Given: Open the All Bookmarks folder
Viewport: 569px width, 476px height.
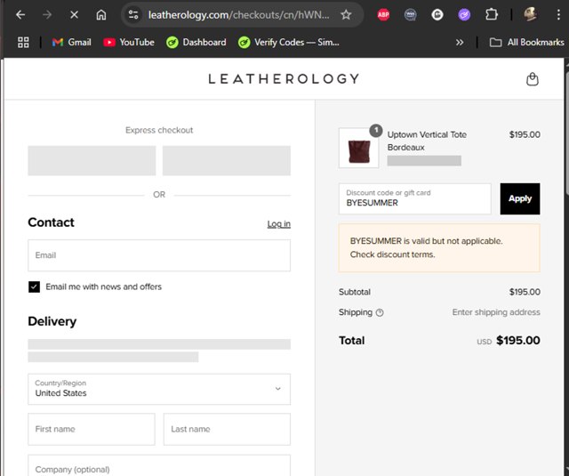Looking at the screenshot, I should tap(527, 43).
